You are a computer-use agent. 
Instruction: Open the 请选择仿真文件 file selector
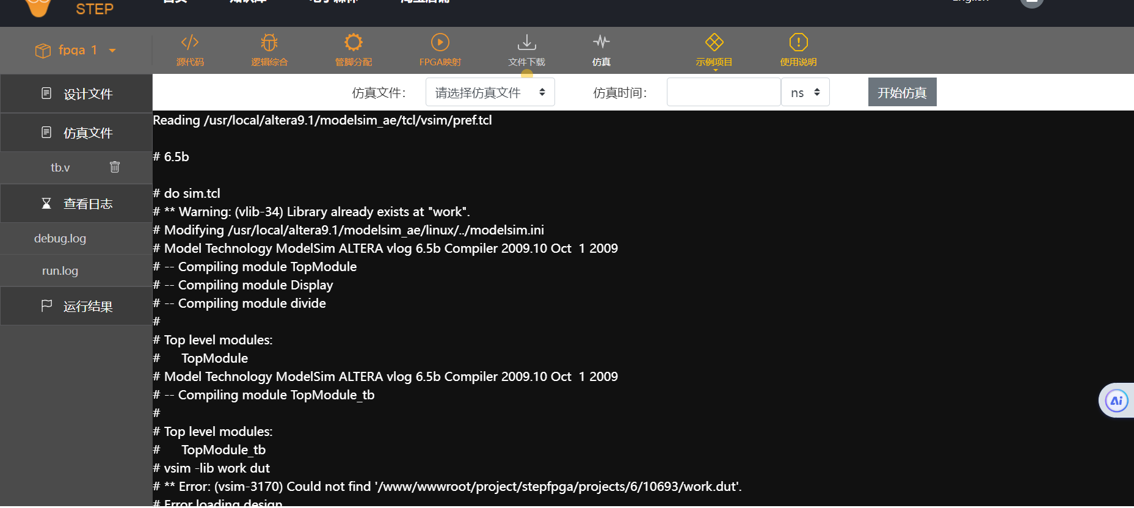pyautogui.click(x=490, y=92)
